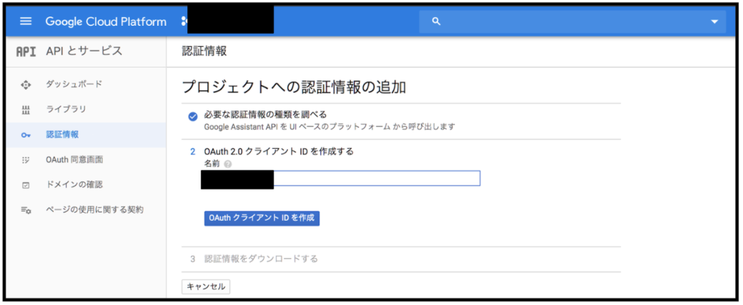Click the ライブラリ library icon
The width and height of the screenshot is (743, 305).
coord(26,110)
